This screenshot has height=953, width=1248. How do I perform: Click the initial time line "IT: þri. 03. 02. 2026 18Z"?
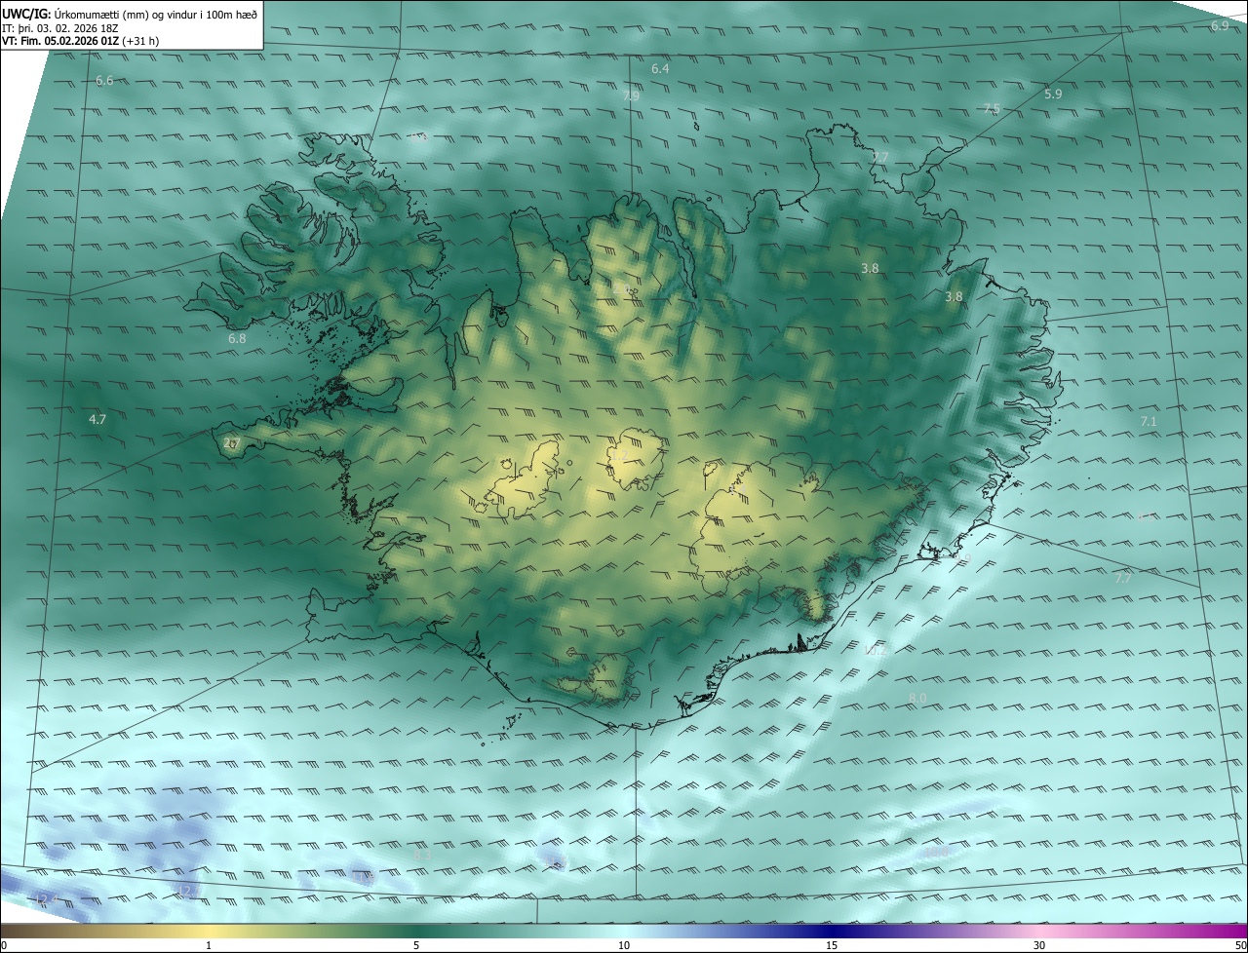(59, 27)
